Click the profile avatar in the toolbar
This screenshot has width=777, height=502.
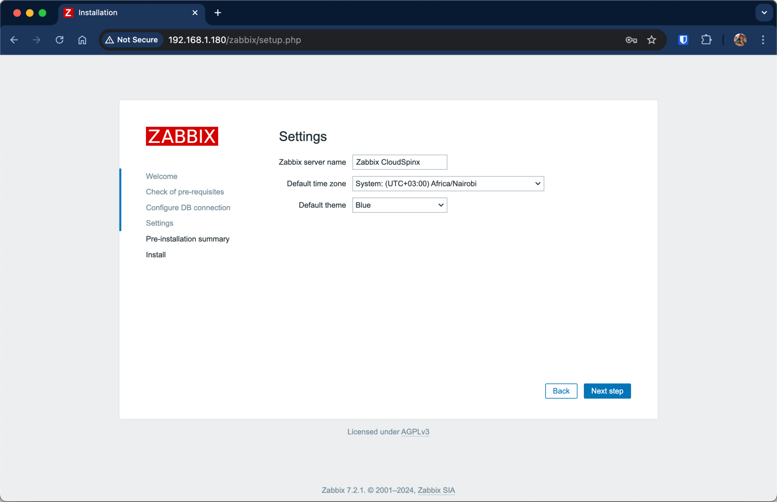(x=740, y=40)
